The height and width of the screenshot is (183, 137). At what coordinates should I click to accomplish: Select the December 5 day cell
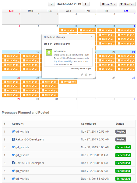pyautogui.click(x=87, y=18)
